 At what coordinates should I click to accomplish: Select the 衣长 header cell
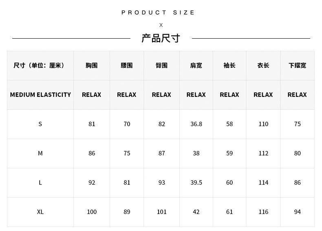263,65
